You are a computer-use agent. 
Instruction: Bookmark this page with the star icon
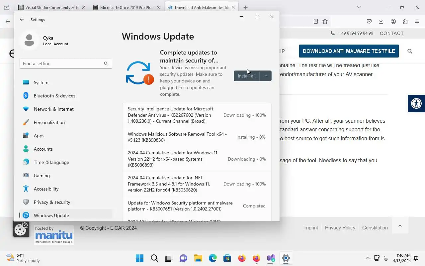pos(325,21)
